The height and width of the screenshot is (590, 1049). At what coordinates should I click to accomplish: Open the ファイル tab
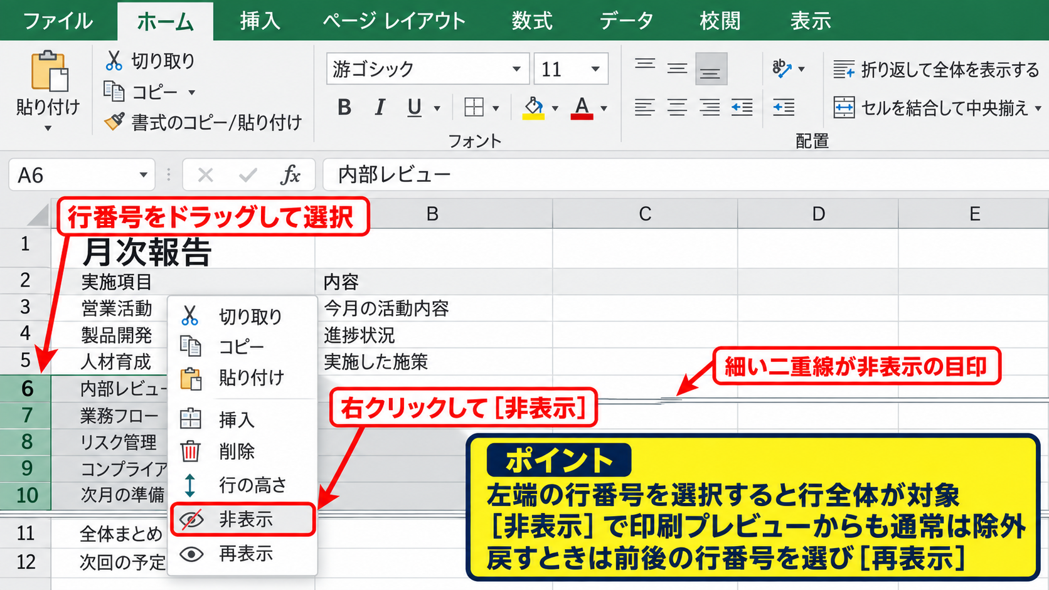pyautogui.click(x=58, y=21)
